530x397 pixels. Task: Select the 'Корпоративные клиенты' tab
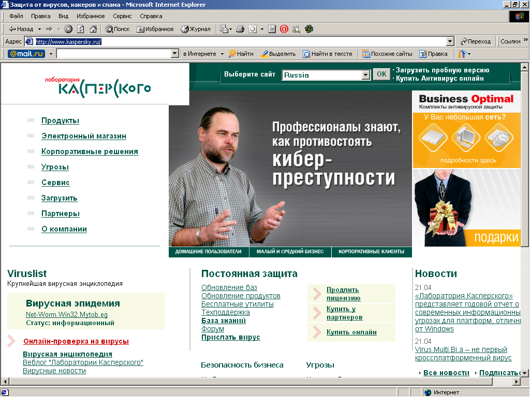point(372,252)
